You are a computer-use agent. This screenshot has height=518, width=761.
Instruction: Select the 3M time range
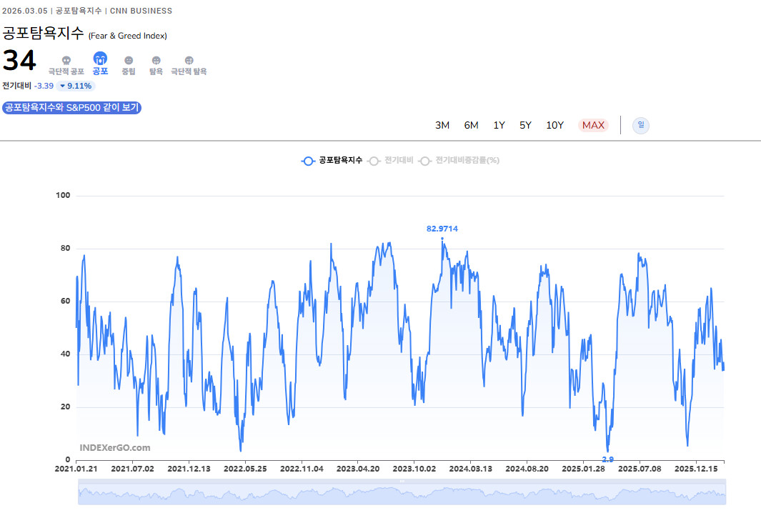tap(442, 126)
